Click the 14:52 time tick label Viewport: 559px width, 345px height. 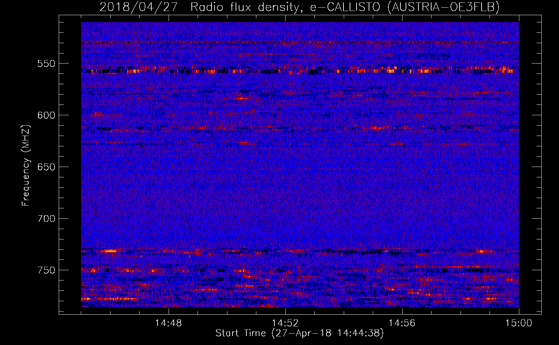point(285,323)
